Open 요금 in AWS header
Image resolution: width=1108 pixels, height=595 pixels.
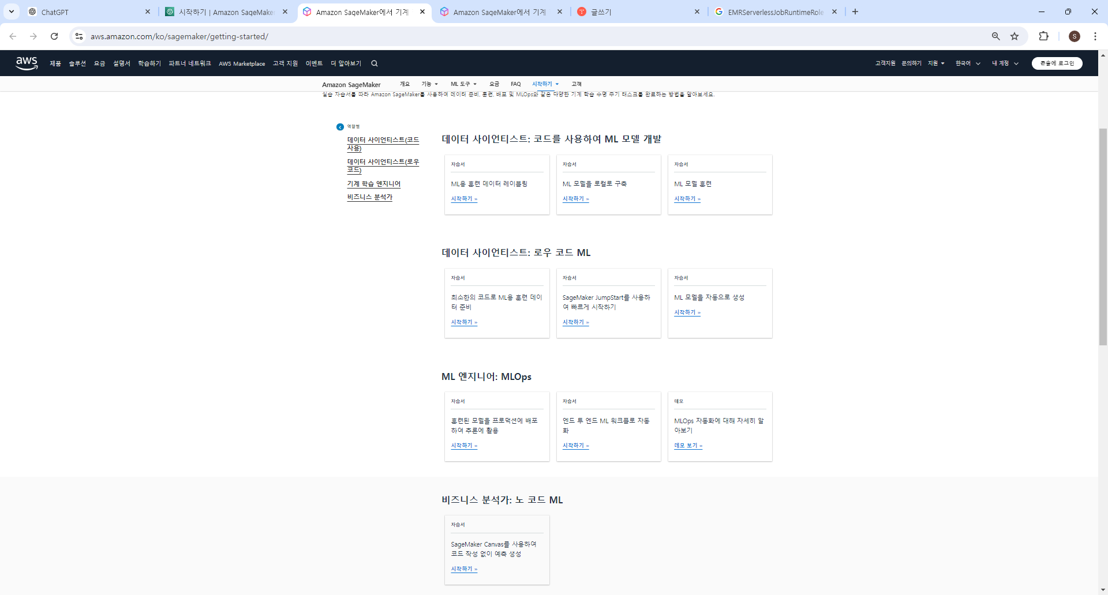(100, 63)
